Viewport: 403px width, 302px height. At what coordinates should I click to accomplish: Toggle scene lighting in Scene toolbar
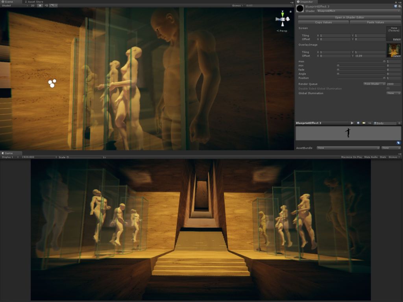click(x=40, y=6)
